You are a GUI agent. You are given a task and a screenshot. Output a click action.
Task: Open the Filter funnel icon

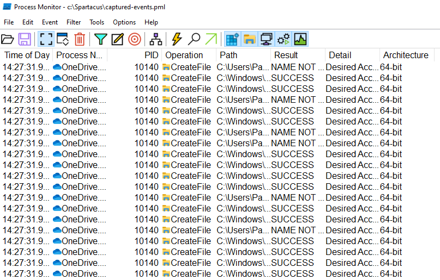click(x=101, y=39)
